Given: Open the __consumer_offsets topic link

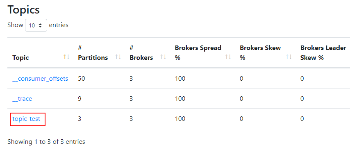Looking at the screenshot, I should click(x=40, y=79).
